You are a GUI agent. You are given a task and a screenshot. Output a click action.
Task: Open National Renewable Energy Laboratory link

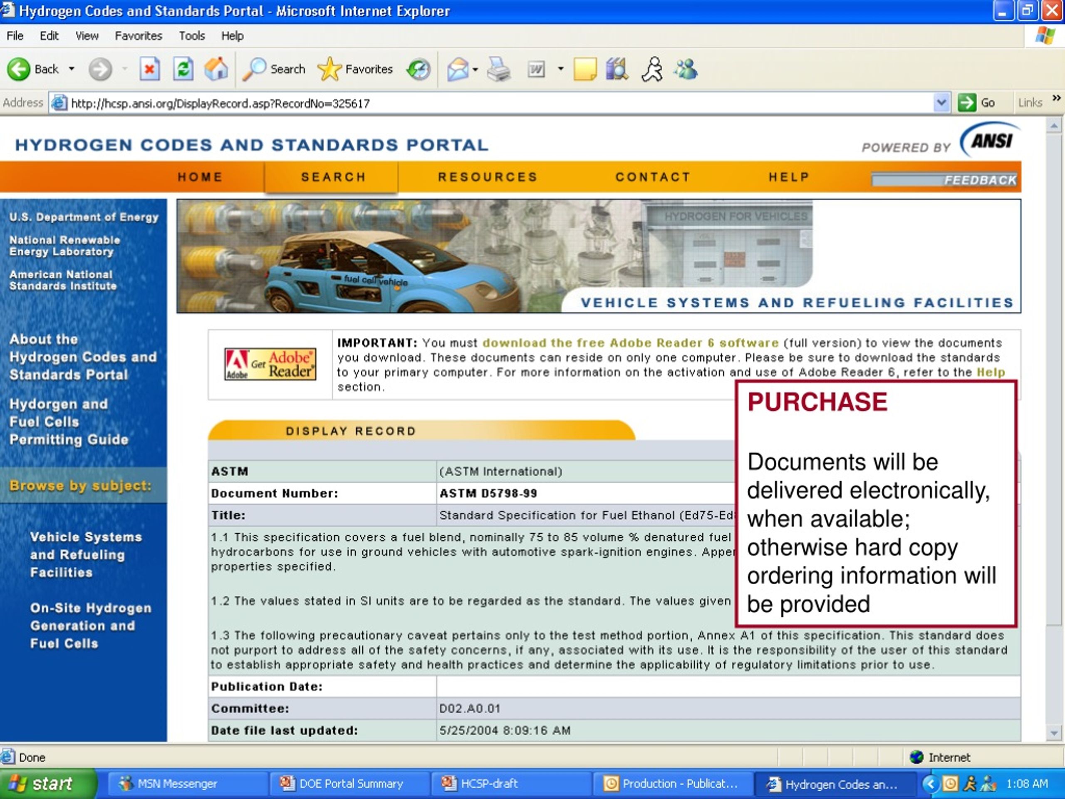(64, 246)
